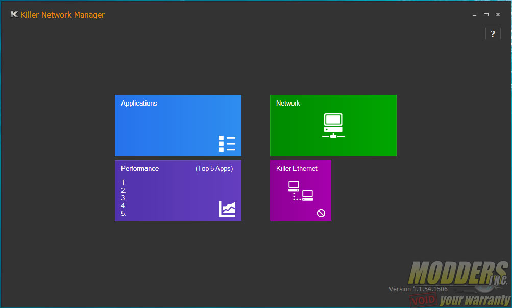
Task: Open the Performance tile
Action: [x=178, y=191]
